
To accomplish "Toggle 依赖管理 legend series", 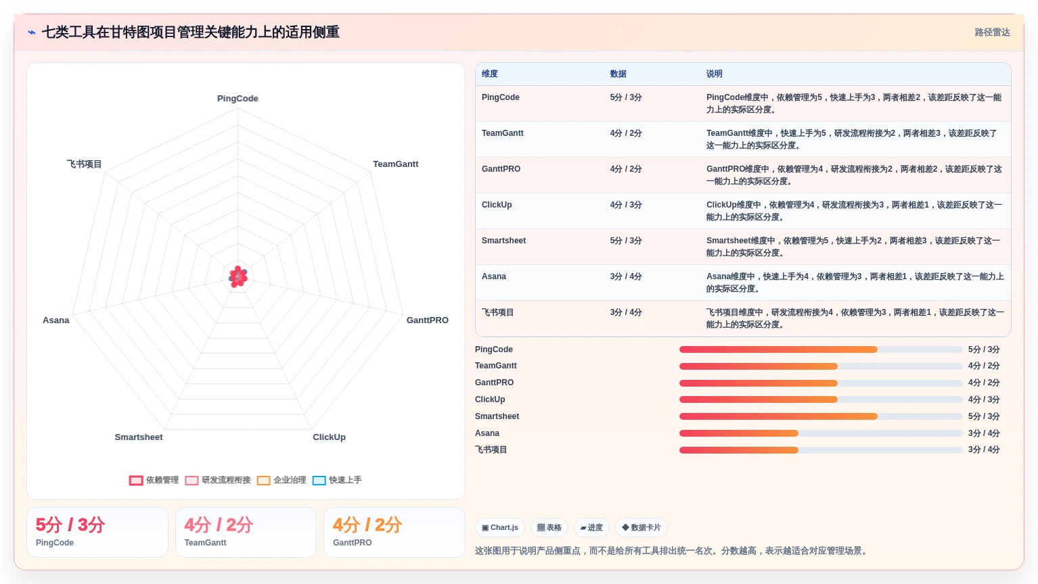I will (x=154, y=481).
